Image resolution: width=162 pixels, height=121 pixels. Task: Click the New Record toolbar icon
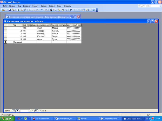coord(75,10)
